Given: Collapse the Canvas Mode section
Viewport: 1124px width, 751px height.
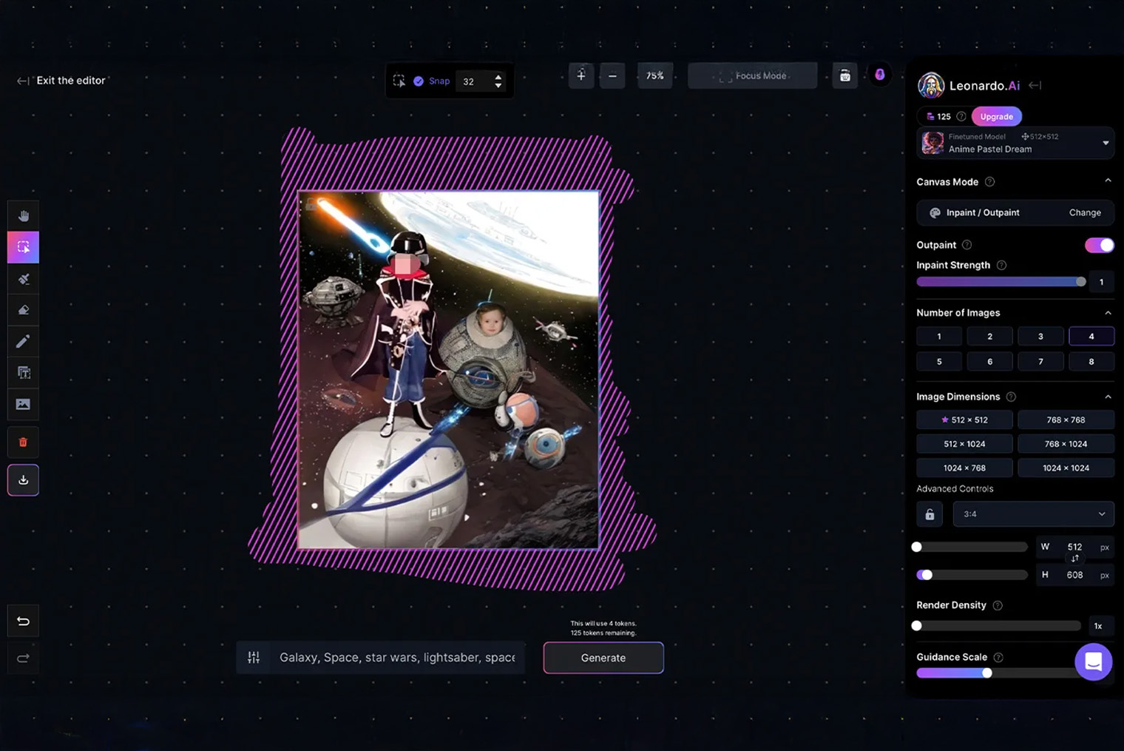Looking at the screenshot, I should point(1108,181).
